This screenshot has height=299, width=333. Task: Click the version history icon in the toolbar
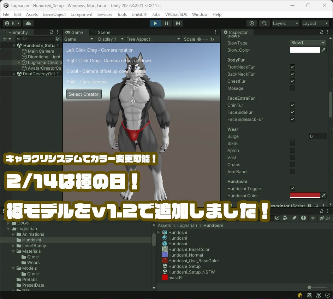[251, 23]
